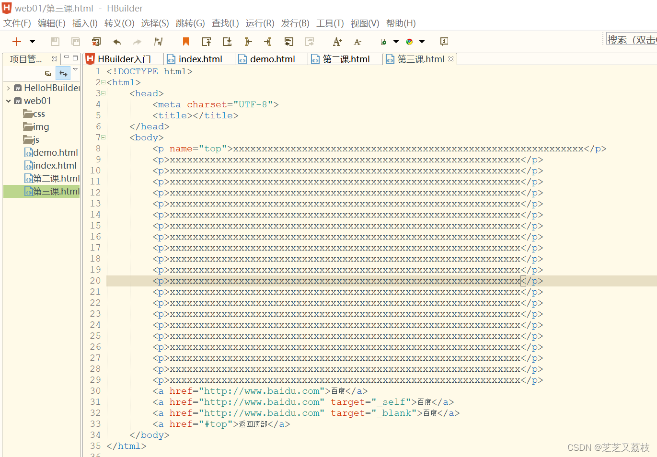Open the 帮助(H) menu
The image size is (657, 457).
(401, 23)
